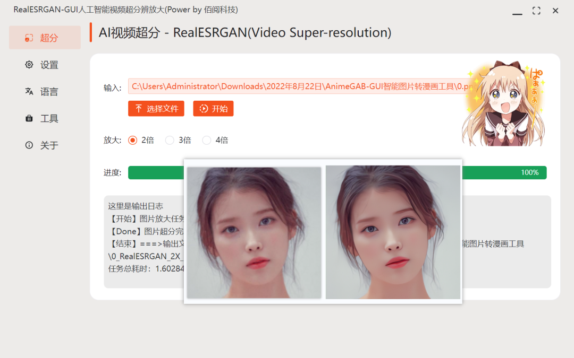Start processing with the 开始 button
Viewport: 574px width, 358px height.
213,109
